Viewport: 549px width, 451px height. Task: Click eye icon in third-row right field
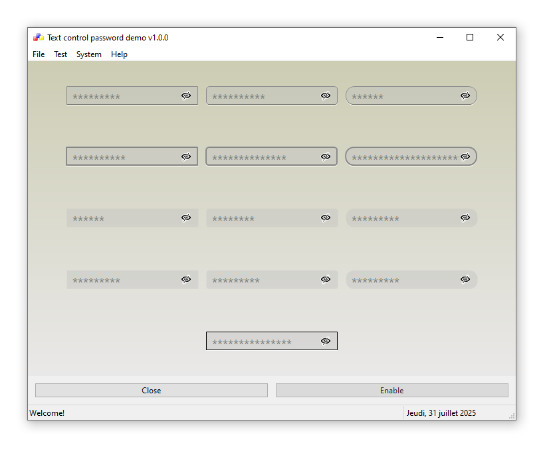click(465, 218)
